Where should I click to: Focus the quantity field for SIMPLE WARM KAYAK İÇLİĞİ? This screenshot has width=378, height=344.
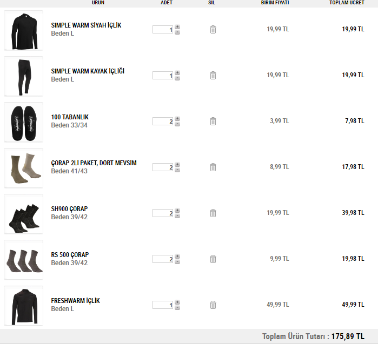[x=163, y=76]
